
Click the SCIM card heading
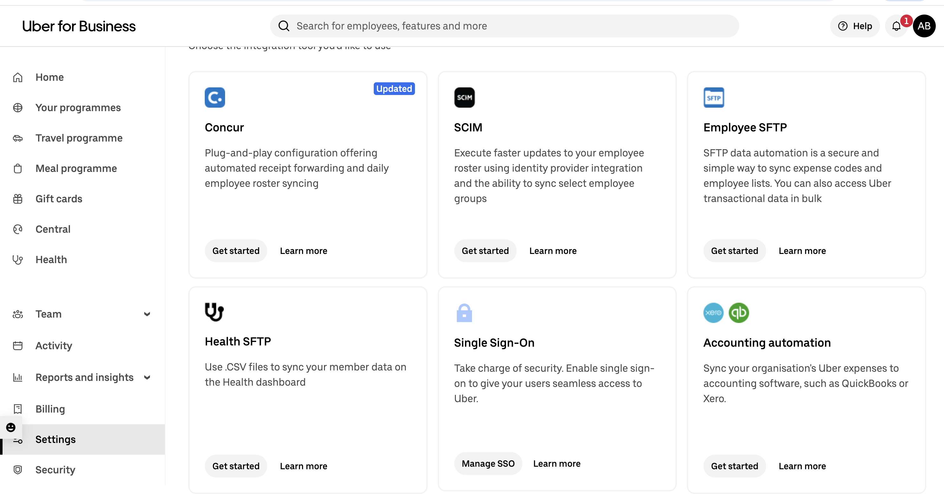tap(468, 127)
